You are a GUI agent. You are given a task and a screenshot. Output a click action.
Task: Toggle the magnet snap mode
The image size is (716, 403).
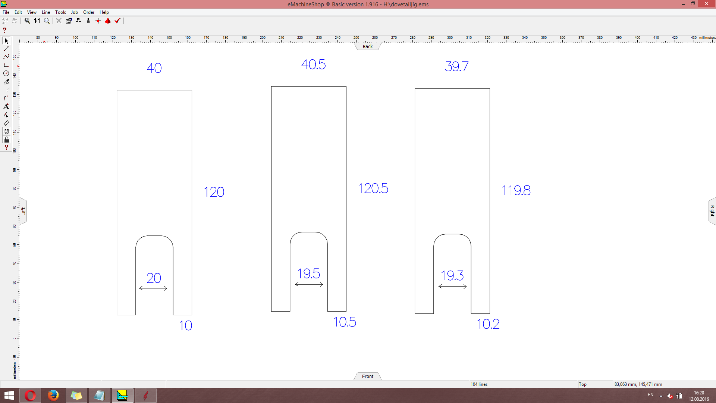(6, 131)
